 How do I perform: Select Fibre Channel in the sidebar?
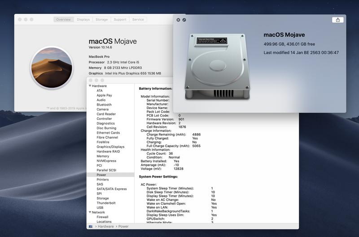[x=107, y=137]
